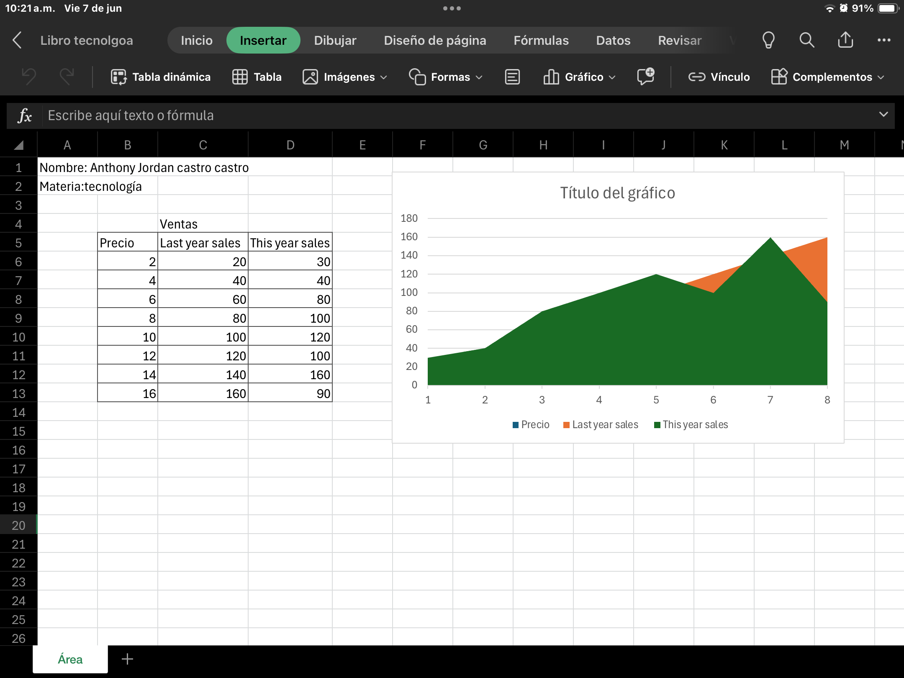Screen dimensions: 904x678
Task: Click the undo arrow
Action: [29, 77]
